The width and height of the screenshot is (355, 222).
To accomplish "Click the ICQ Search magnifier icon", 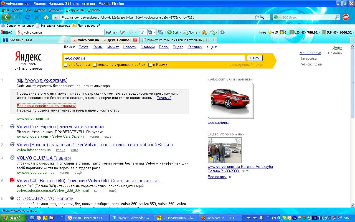I will tap(337, 17).
